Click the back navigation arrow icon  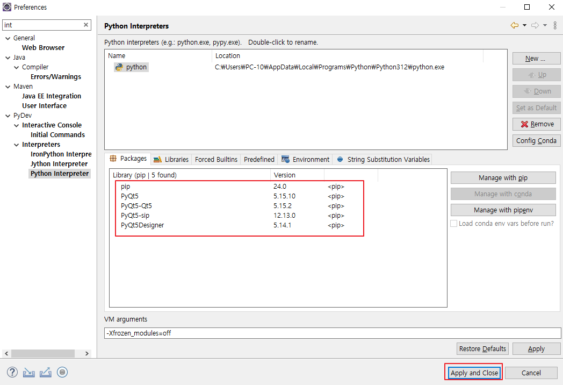pos(515,25)
